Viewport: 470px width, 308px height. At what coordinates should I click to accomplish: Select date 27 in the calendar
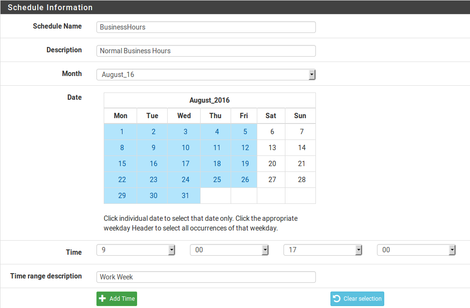(271, 179)
